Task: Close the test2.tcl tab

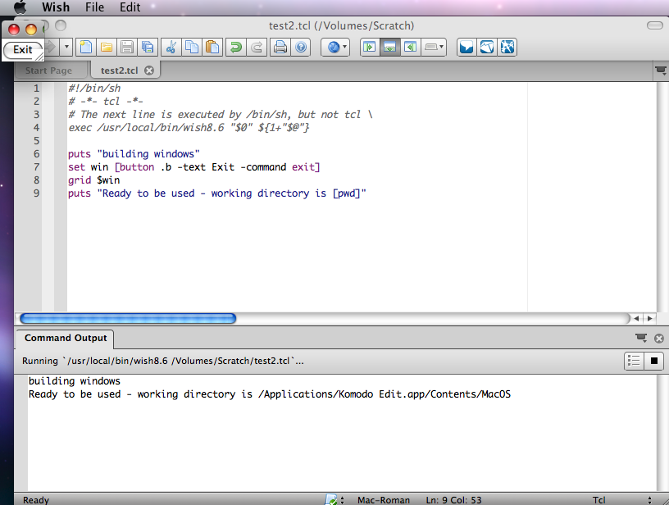Action: point(149,71)
